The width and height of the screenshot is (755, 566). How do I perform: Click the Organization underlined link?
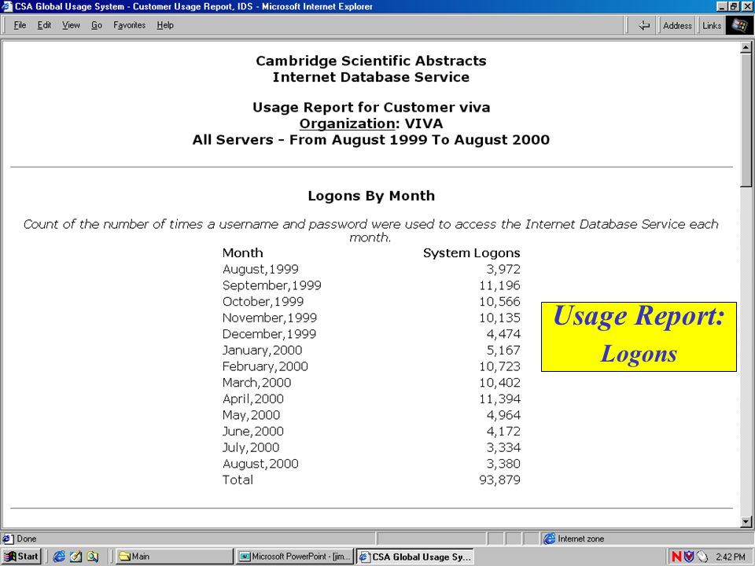[347, 123]
